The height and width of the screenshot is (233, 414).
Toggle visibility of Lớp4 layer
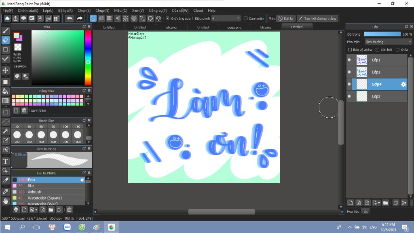pyautogui.click(x=349, y=84)
